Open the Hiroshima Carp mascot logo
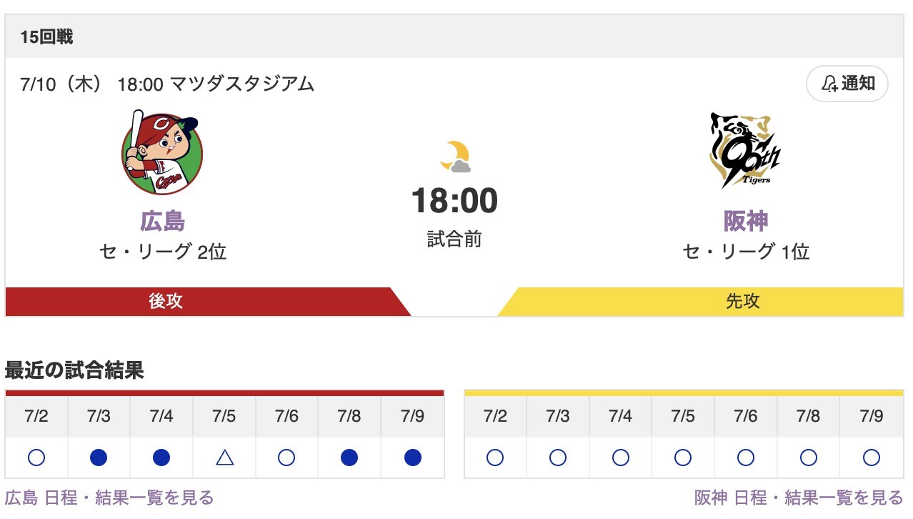Viewport: 913px width, 519px height. (x=162, y=152)
